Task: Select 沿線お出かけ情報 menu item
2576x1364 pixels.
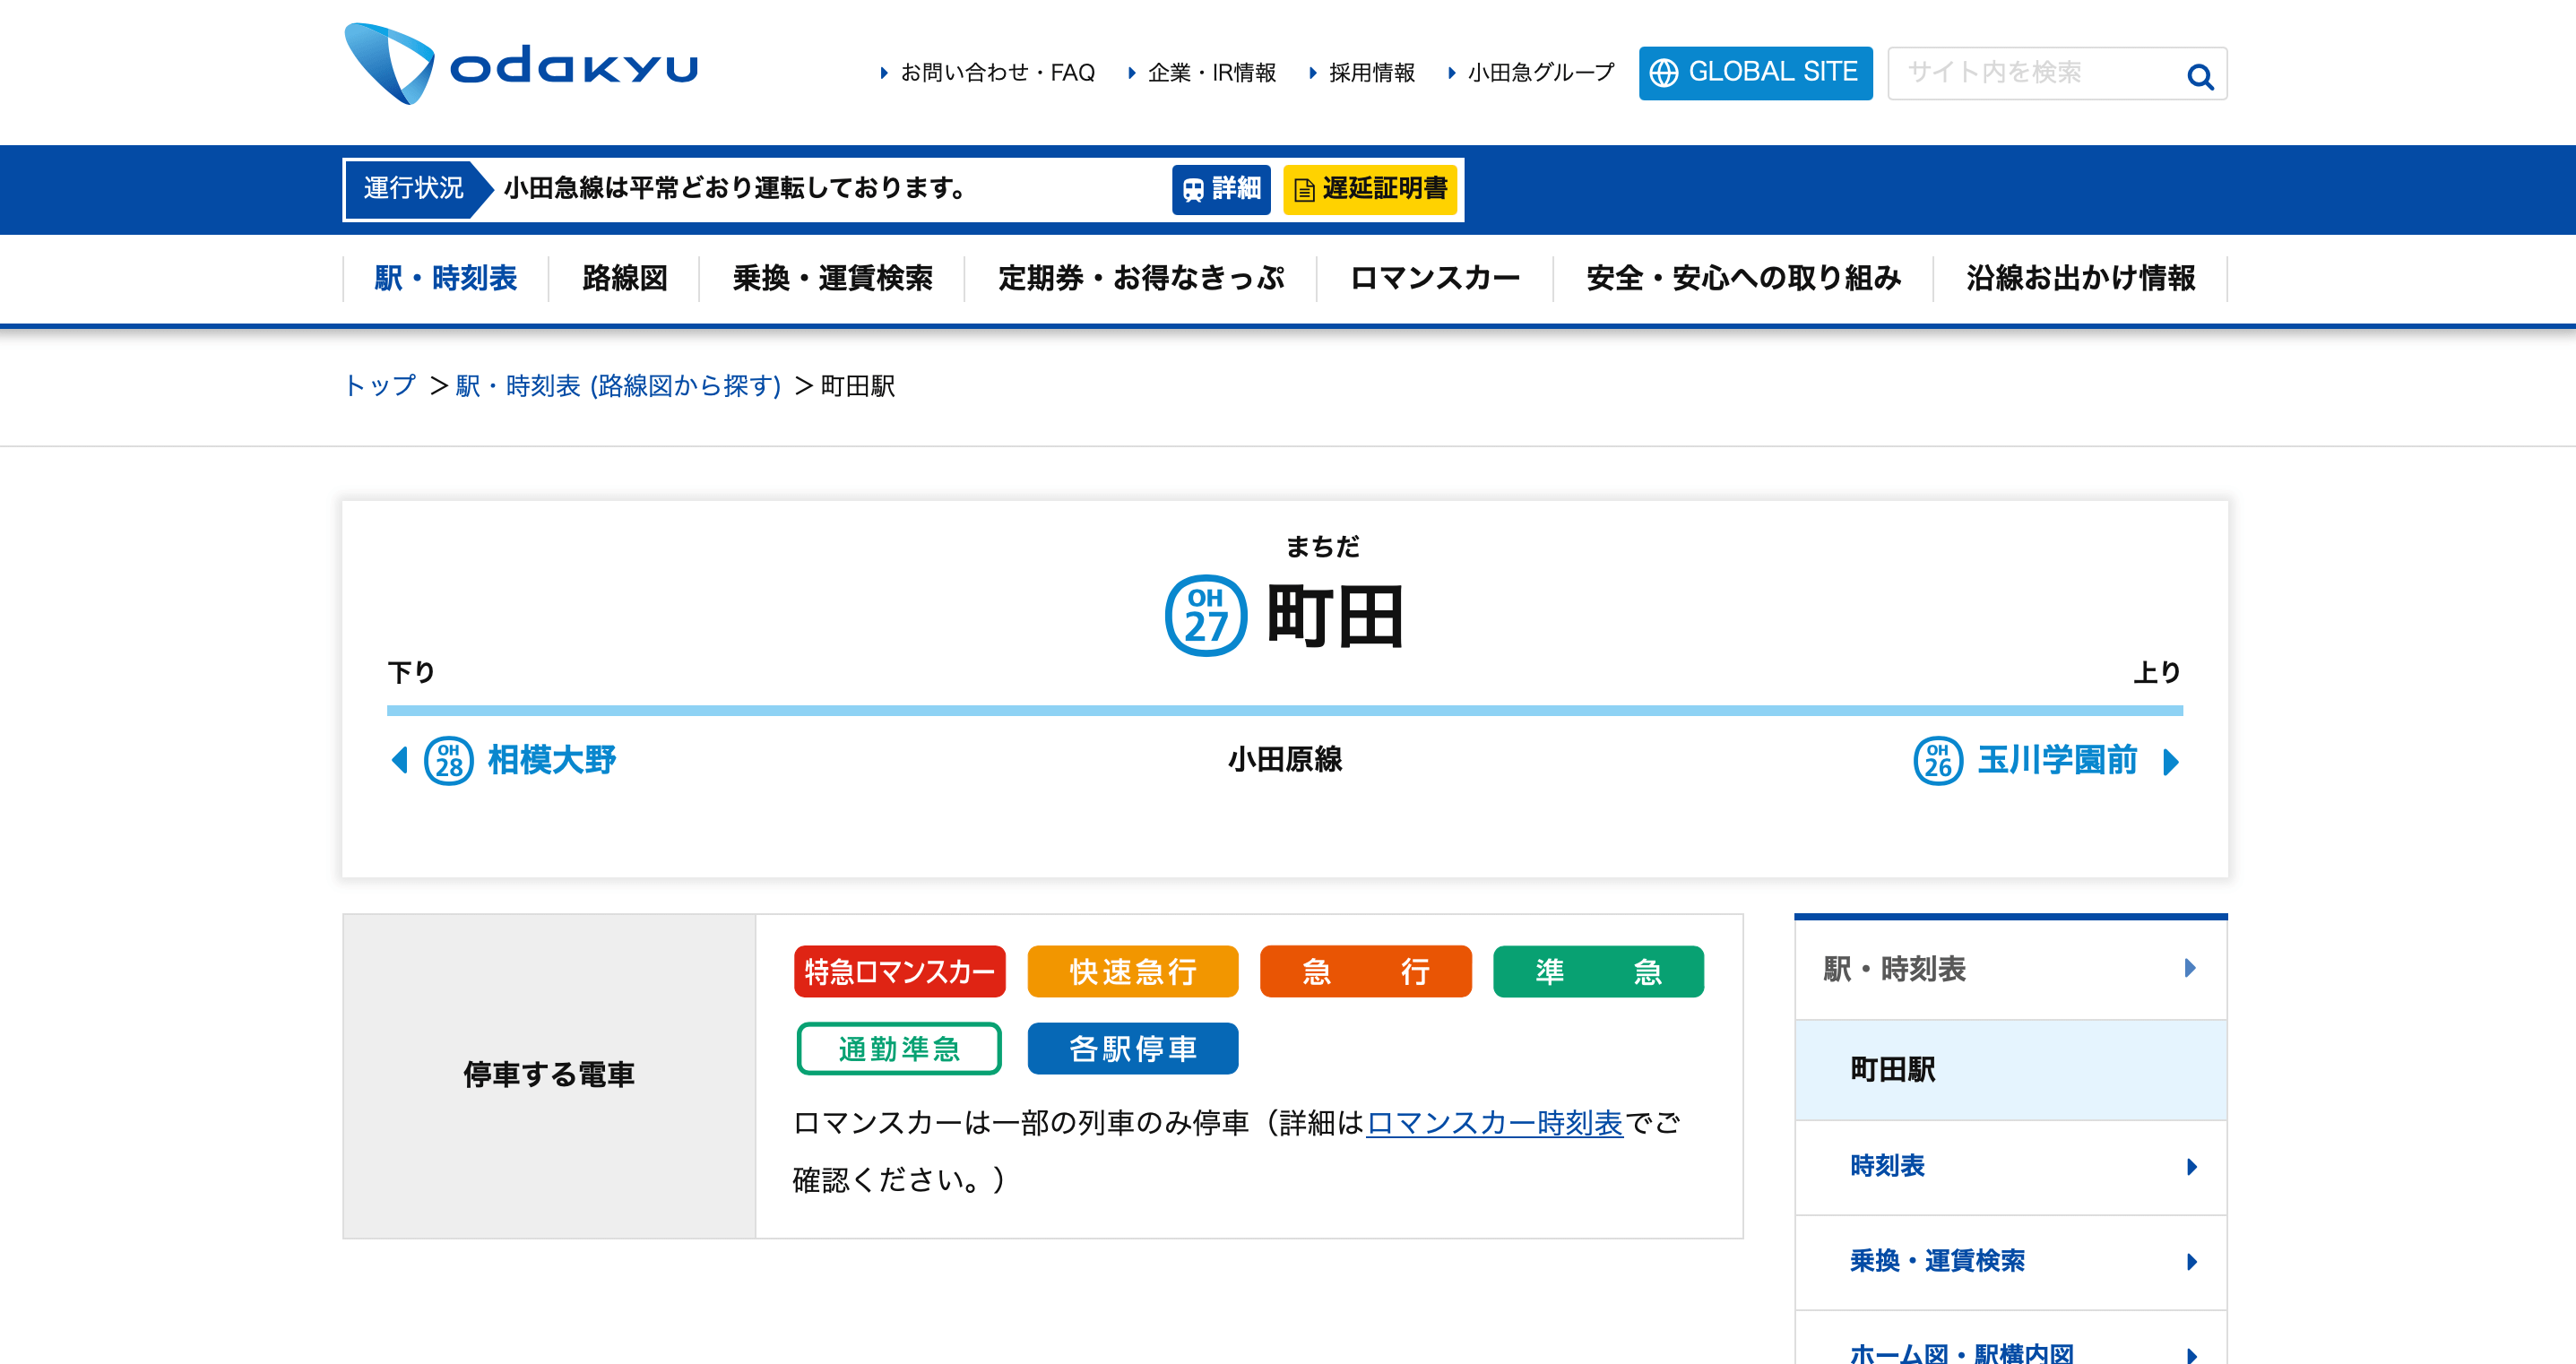Action: tap(2080, 278)
